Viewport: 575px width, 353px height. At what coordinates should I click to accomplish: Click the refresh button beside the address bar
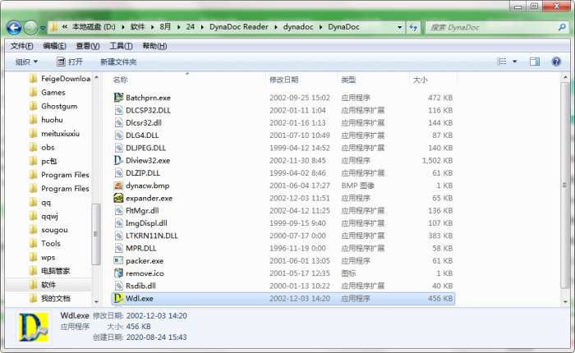click(x=413, y=27)
